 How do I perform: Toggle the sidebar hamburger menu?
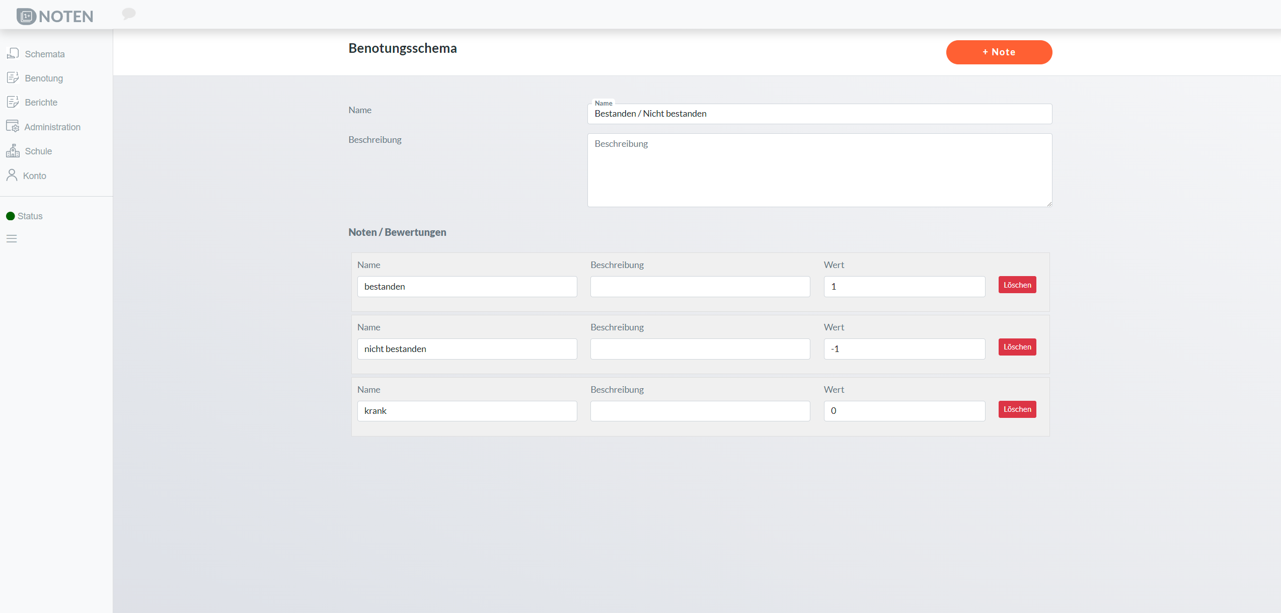[12, 238]
